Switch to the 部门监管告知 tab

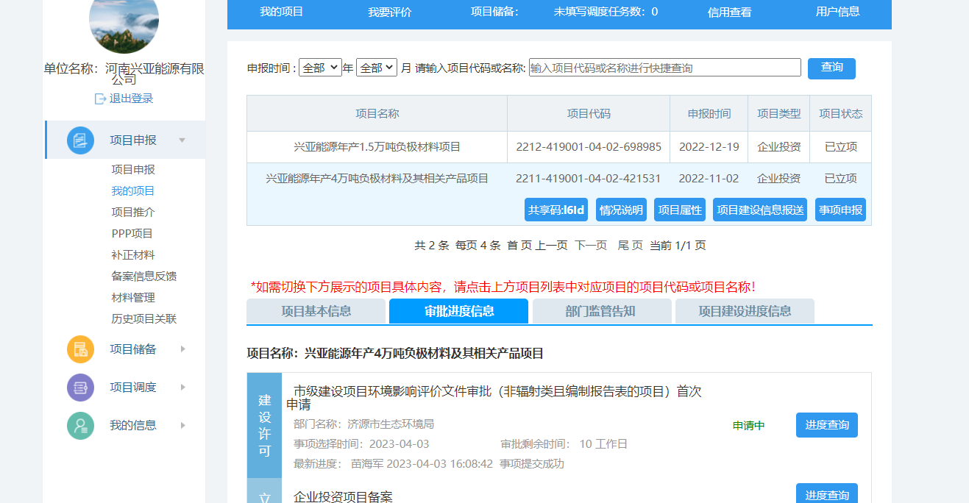pyautogui.click(x=600, y=311)
